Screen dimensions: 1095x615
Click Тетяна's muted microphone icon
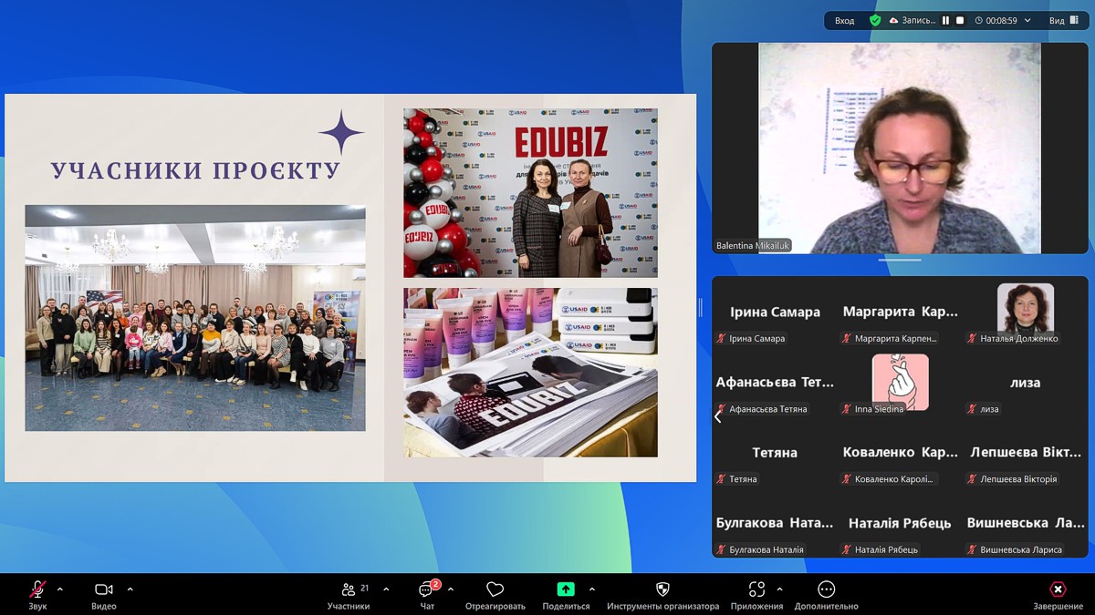(721, 479)
